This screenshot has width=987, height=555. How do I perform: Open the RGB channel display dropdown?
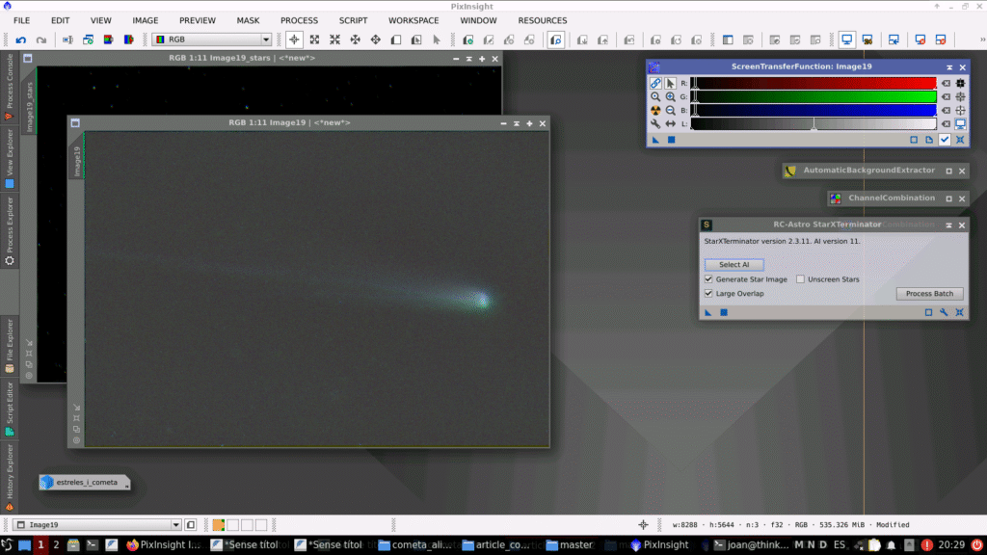click(266, 40)
